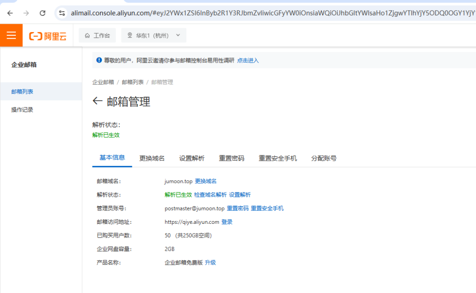Select 操作记录 in the sidebar
This screenshot has width=476, height=293.
click(22, 110)
